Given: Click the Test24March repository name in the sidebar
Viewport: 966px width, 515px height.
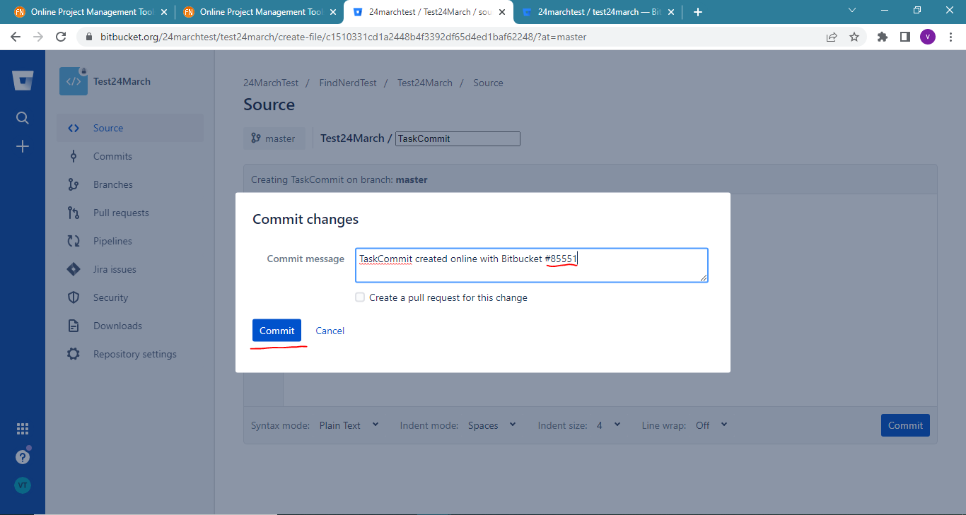Looking at the screenshot, I should point(122,81).
